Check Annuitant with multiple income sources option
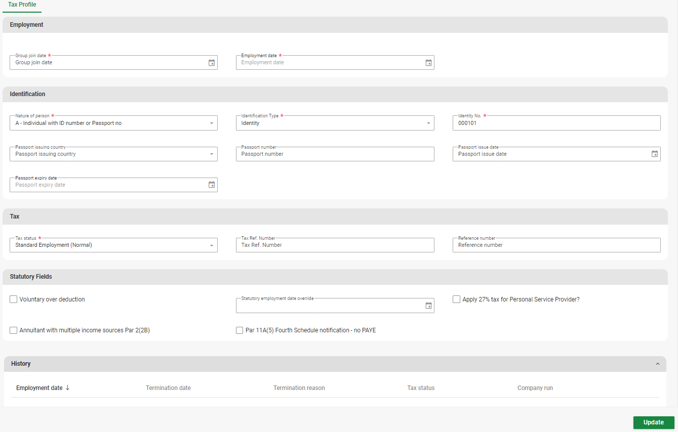Viewport: 678px width, 432px height. pos(14,330)
